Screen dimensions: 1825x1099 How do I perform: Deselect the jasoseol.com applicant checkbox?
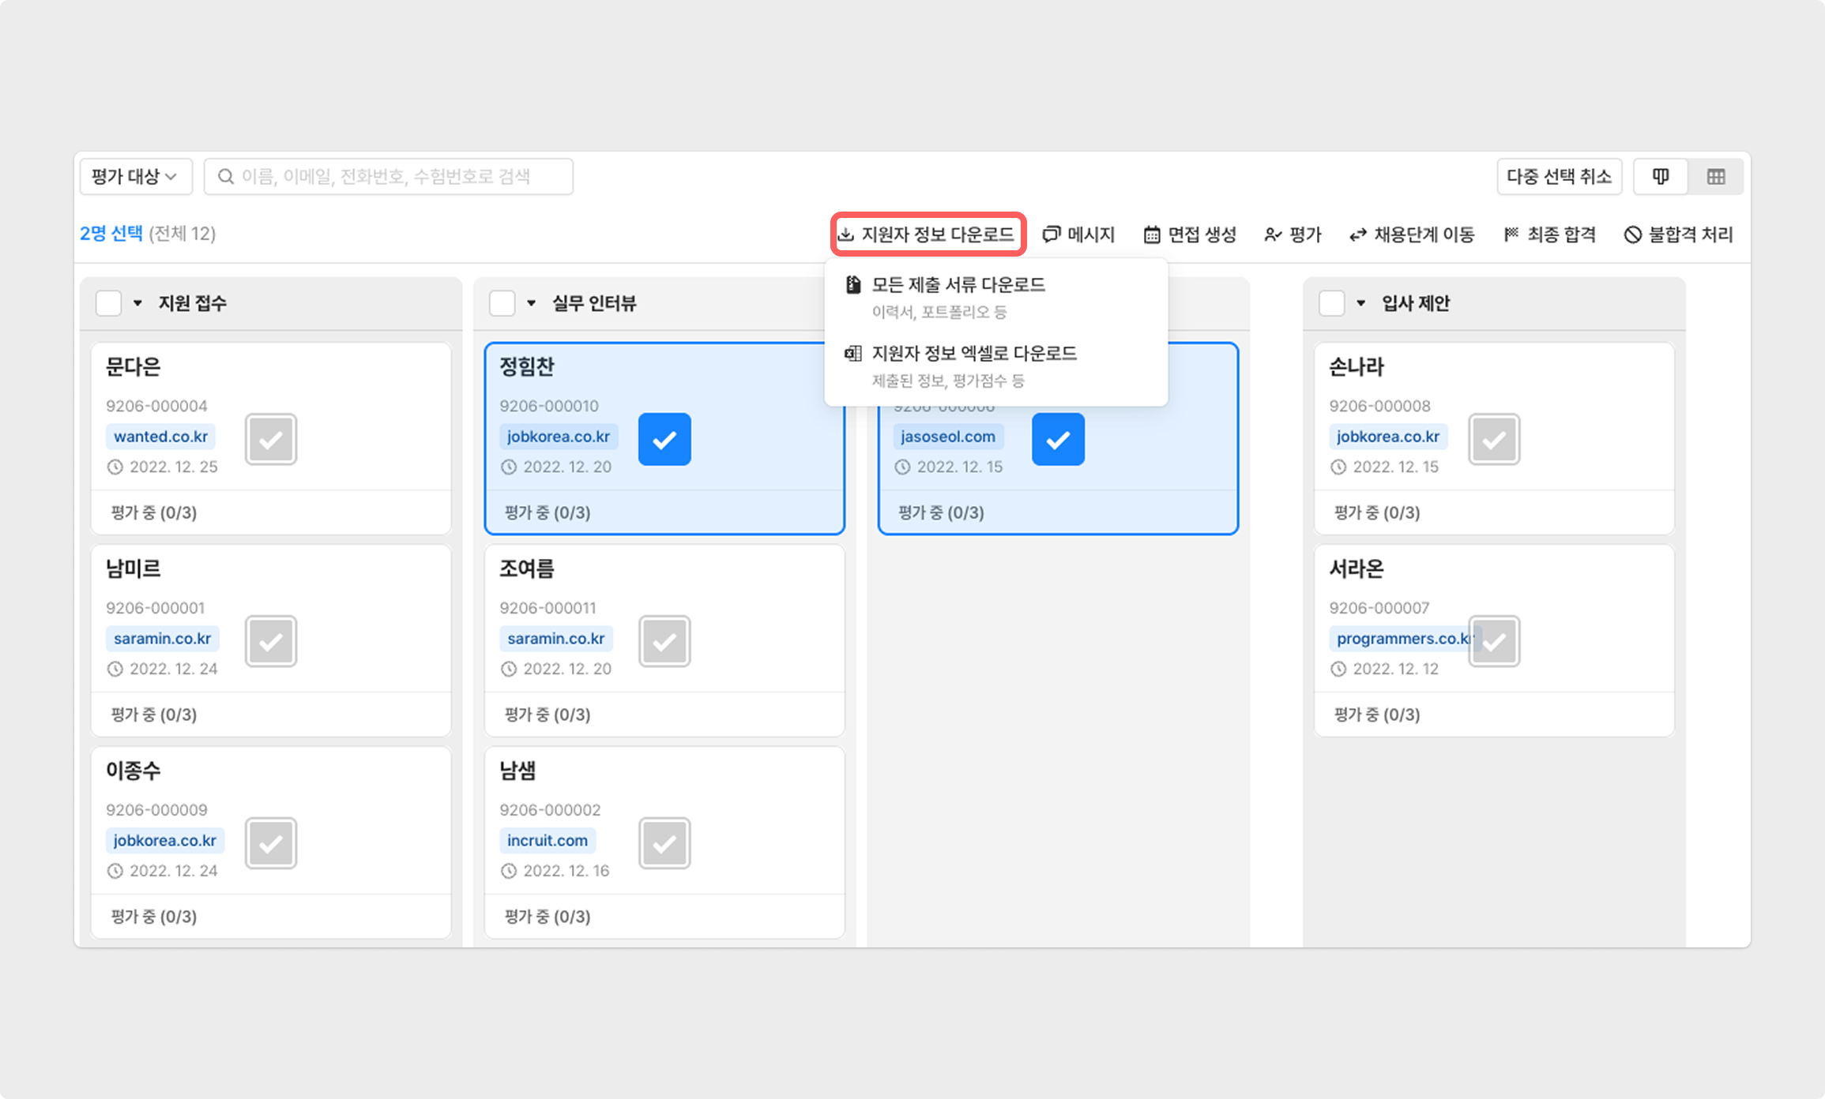click(x=1058, y=439)
